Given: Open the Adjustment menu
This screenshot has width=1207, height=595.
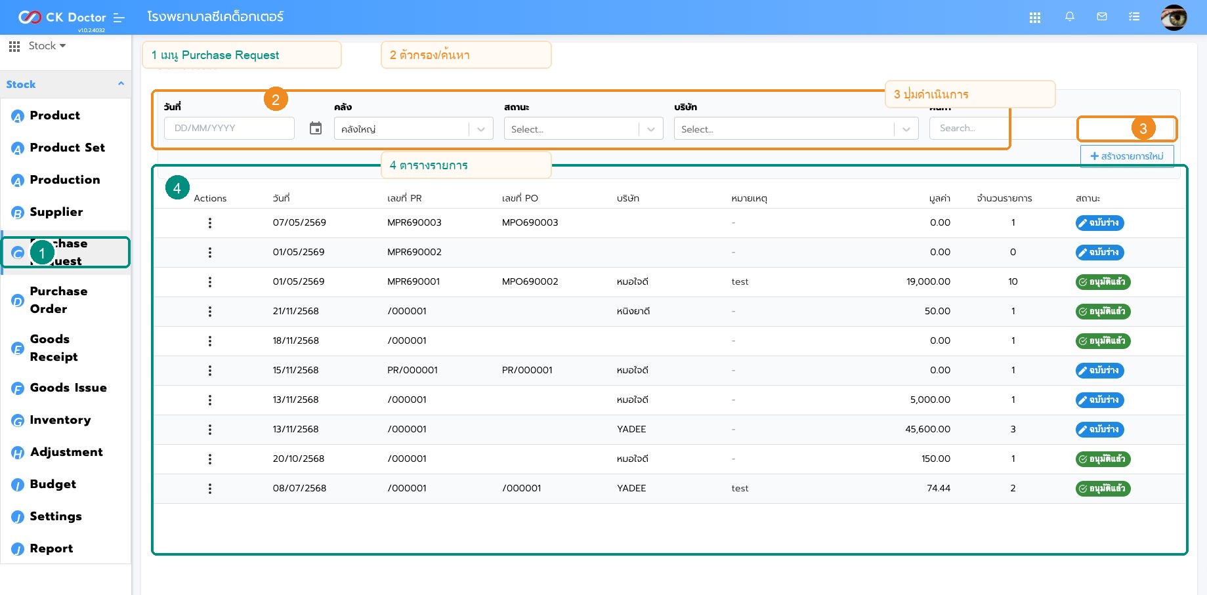Looking at the screenshot, I should pos(66,452).
